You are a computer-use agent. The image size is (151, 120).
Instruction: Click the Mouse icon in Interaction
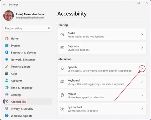[x=62, y=95]
